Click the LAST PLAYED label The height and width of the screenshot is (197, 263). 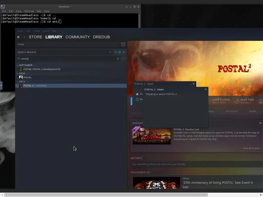(x=221, y=100)
